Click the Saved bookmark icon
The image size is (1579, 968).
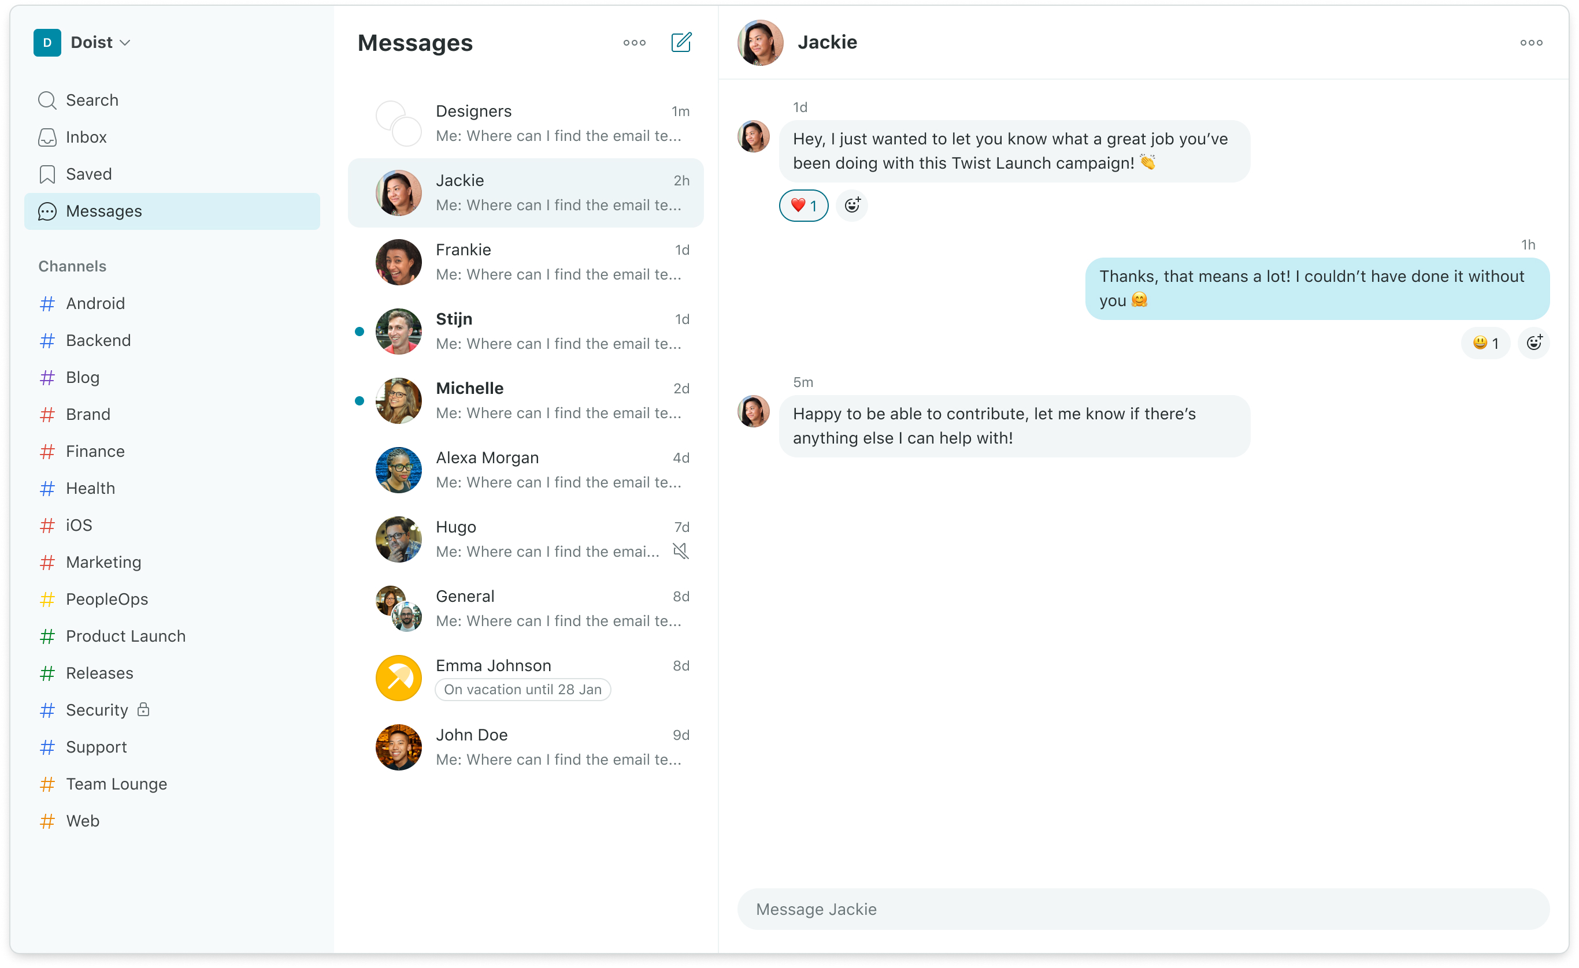(x=47, y=174)
